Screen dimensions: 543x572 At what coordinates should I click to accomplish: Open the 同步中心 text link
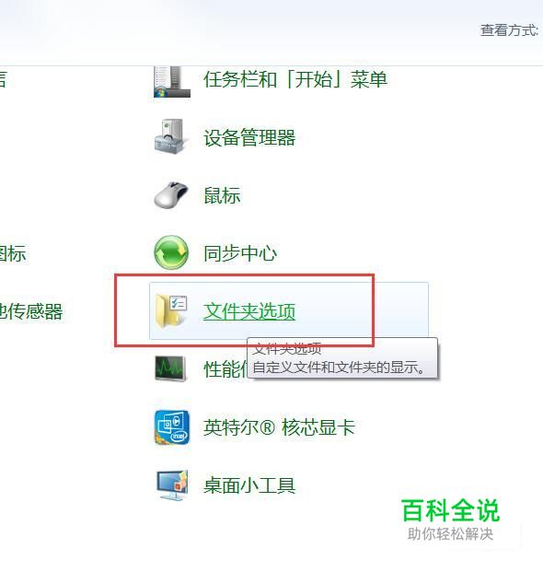(x=240, y=253)
